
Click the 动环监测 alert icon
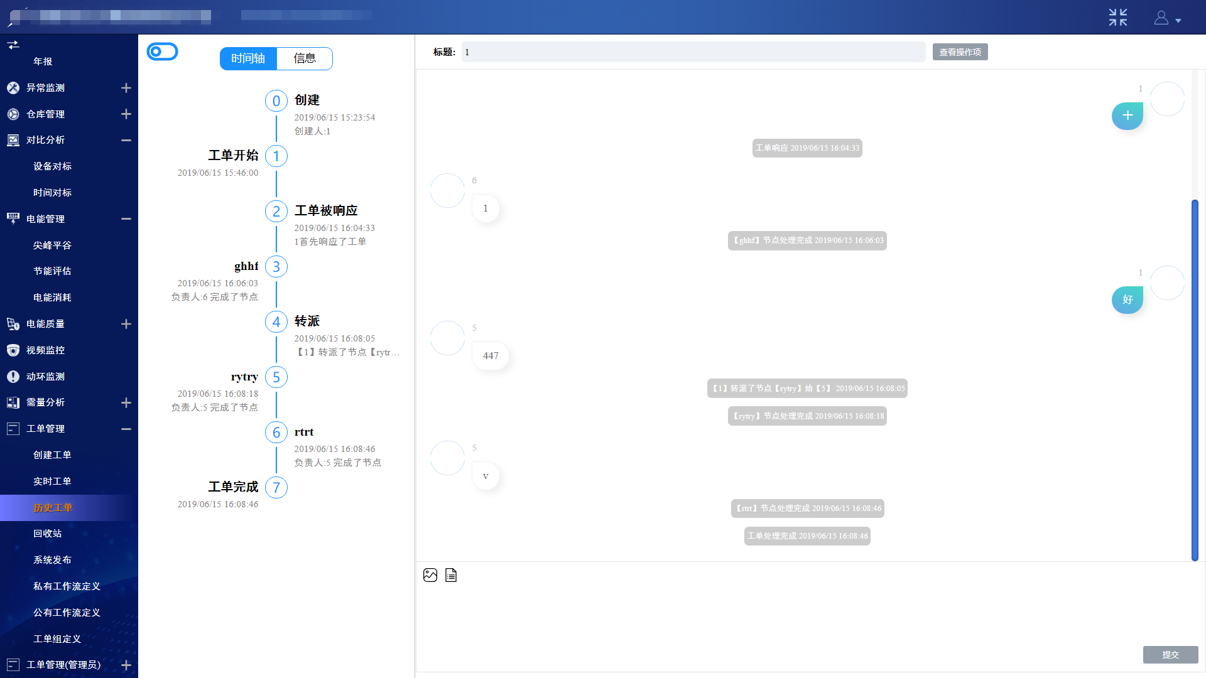click(x=13, y=377)
